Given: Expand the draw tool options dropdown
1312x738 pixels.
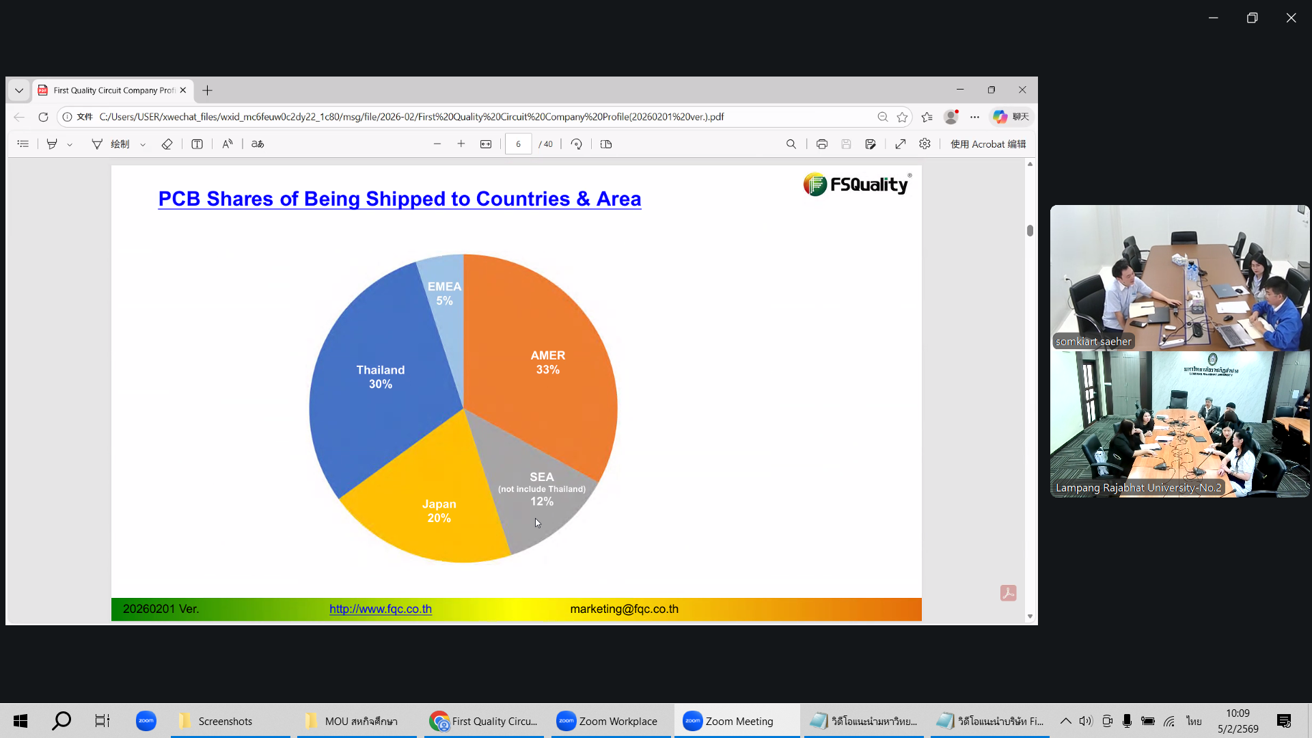Looking at the screenshot, I should click(x=143, y=145).
